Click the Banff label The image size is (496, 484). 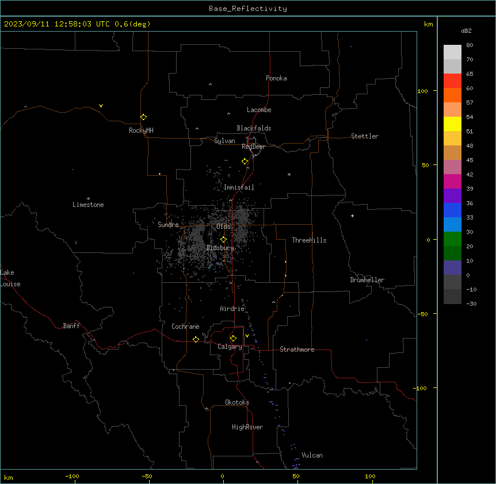(71, 326)
